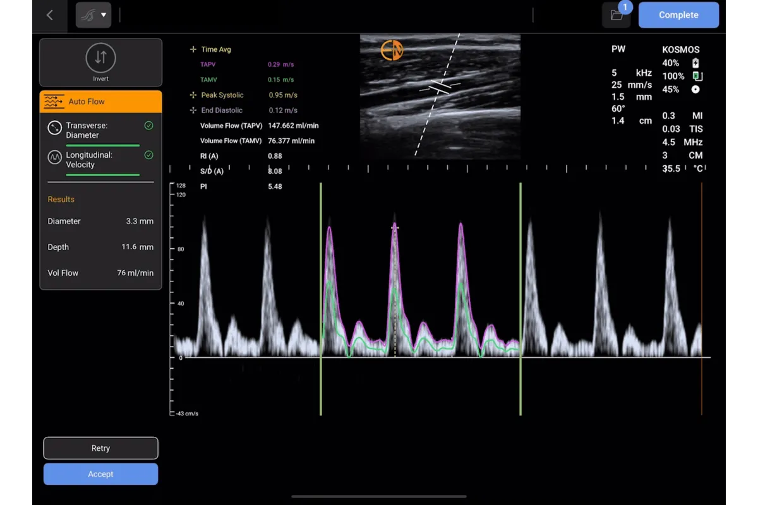This screenshot has width=758, height=505.
Task: Click the orange sweep line at spectrum edge
Action: pos(702,299)
